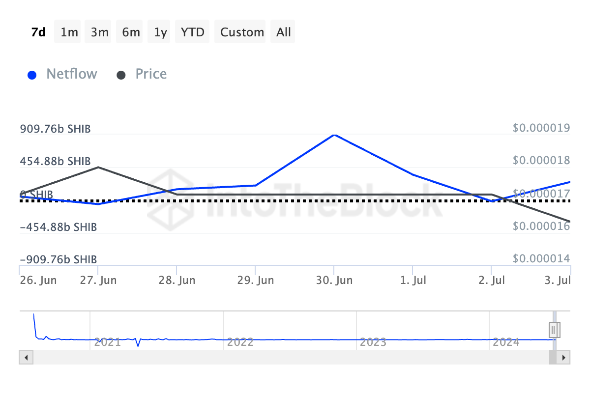This screenshot has width=590, height=393.
Task: Click the 2022 marker in navigator
Action: click(x=240, y=342)
